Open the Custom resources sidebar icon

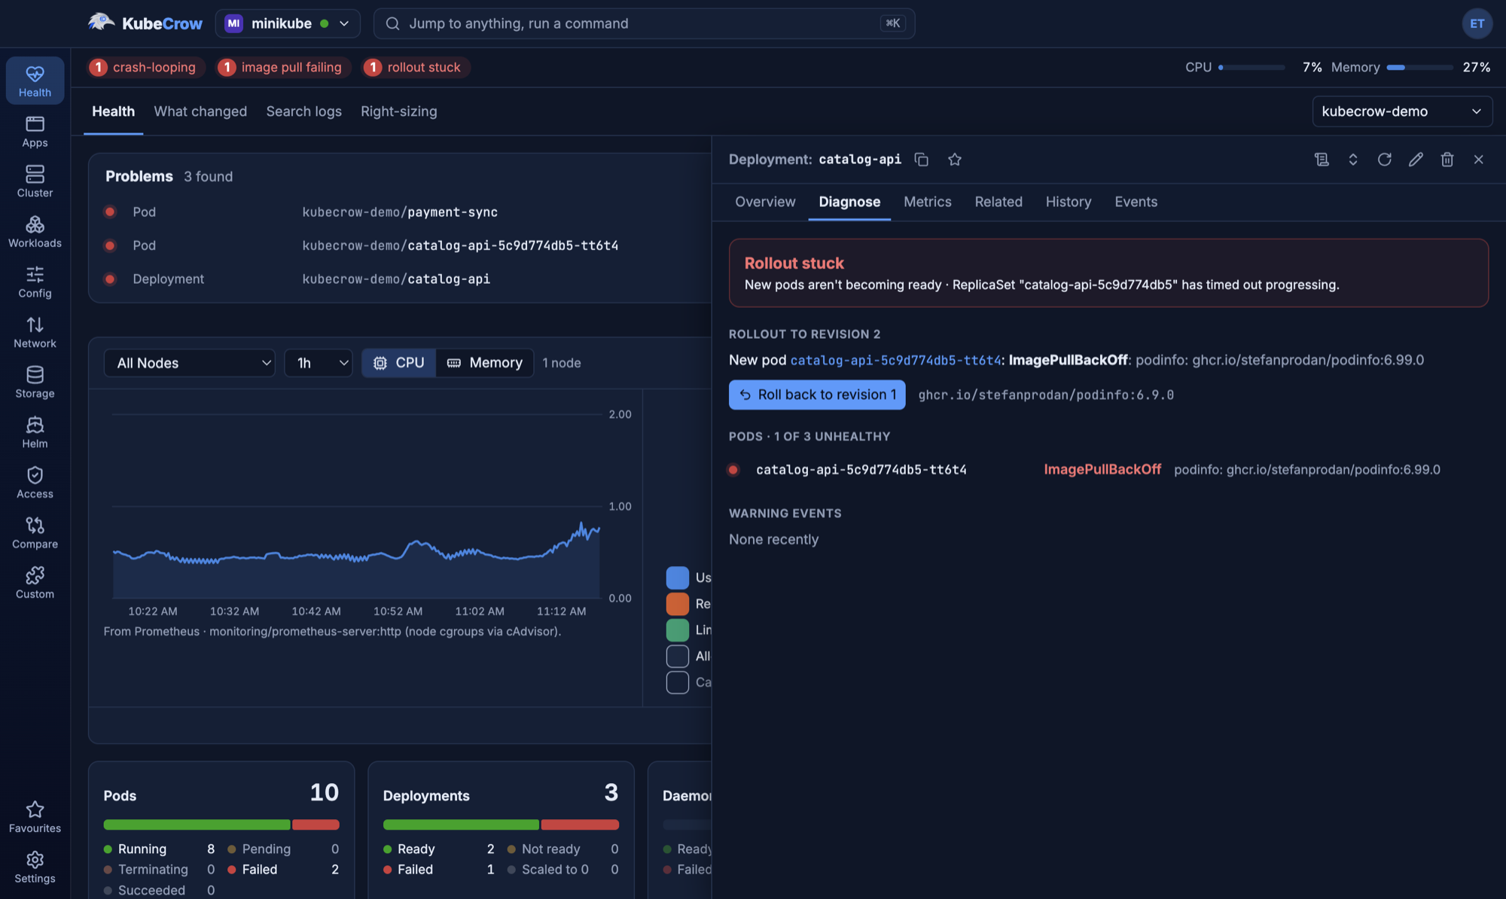click(x=35, y=583)
